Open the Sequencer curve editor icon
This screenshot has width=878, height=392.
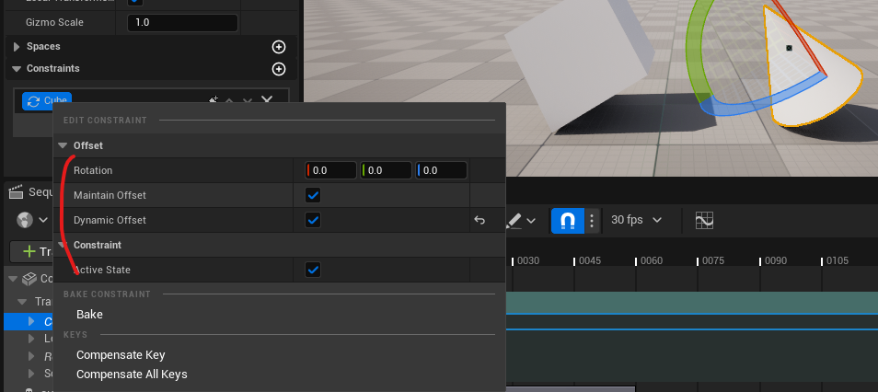point(704,220)
